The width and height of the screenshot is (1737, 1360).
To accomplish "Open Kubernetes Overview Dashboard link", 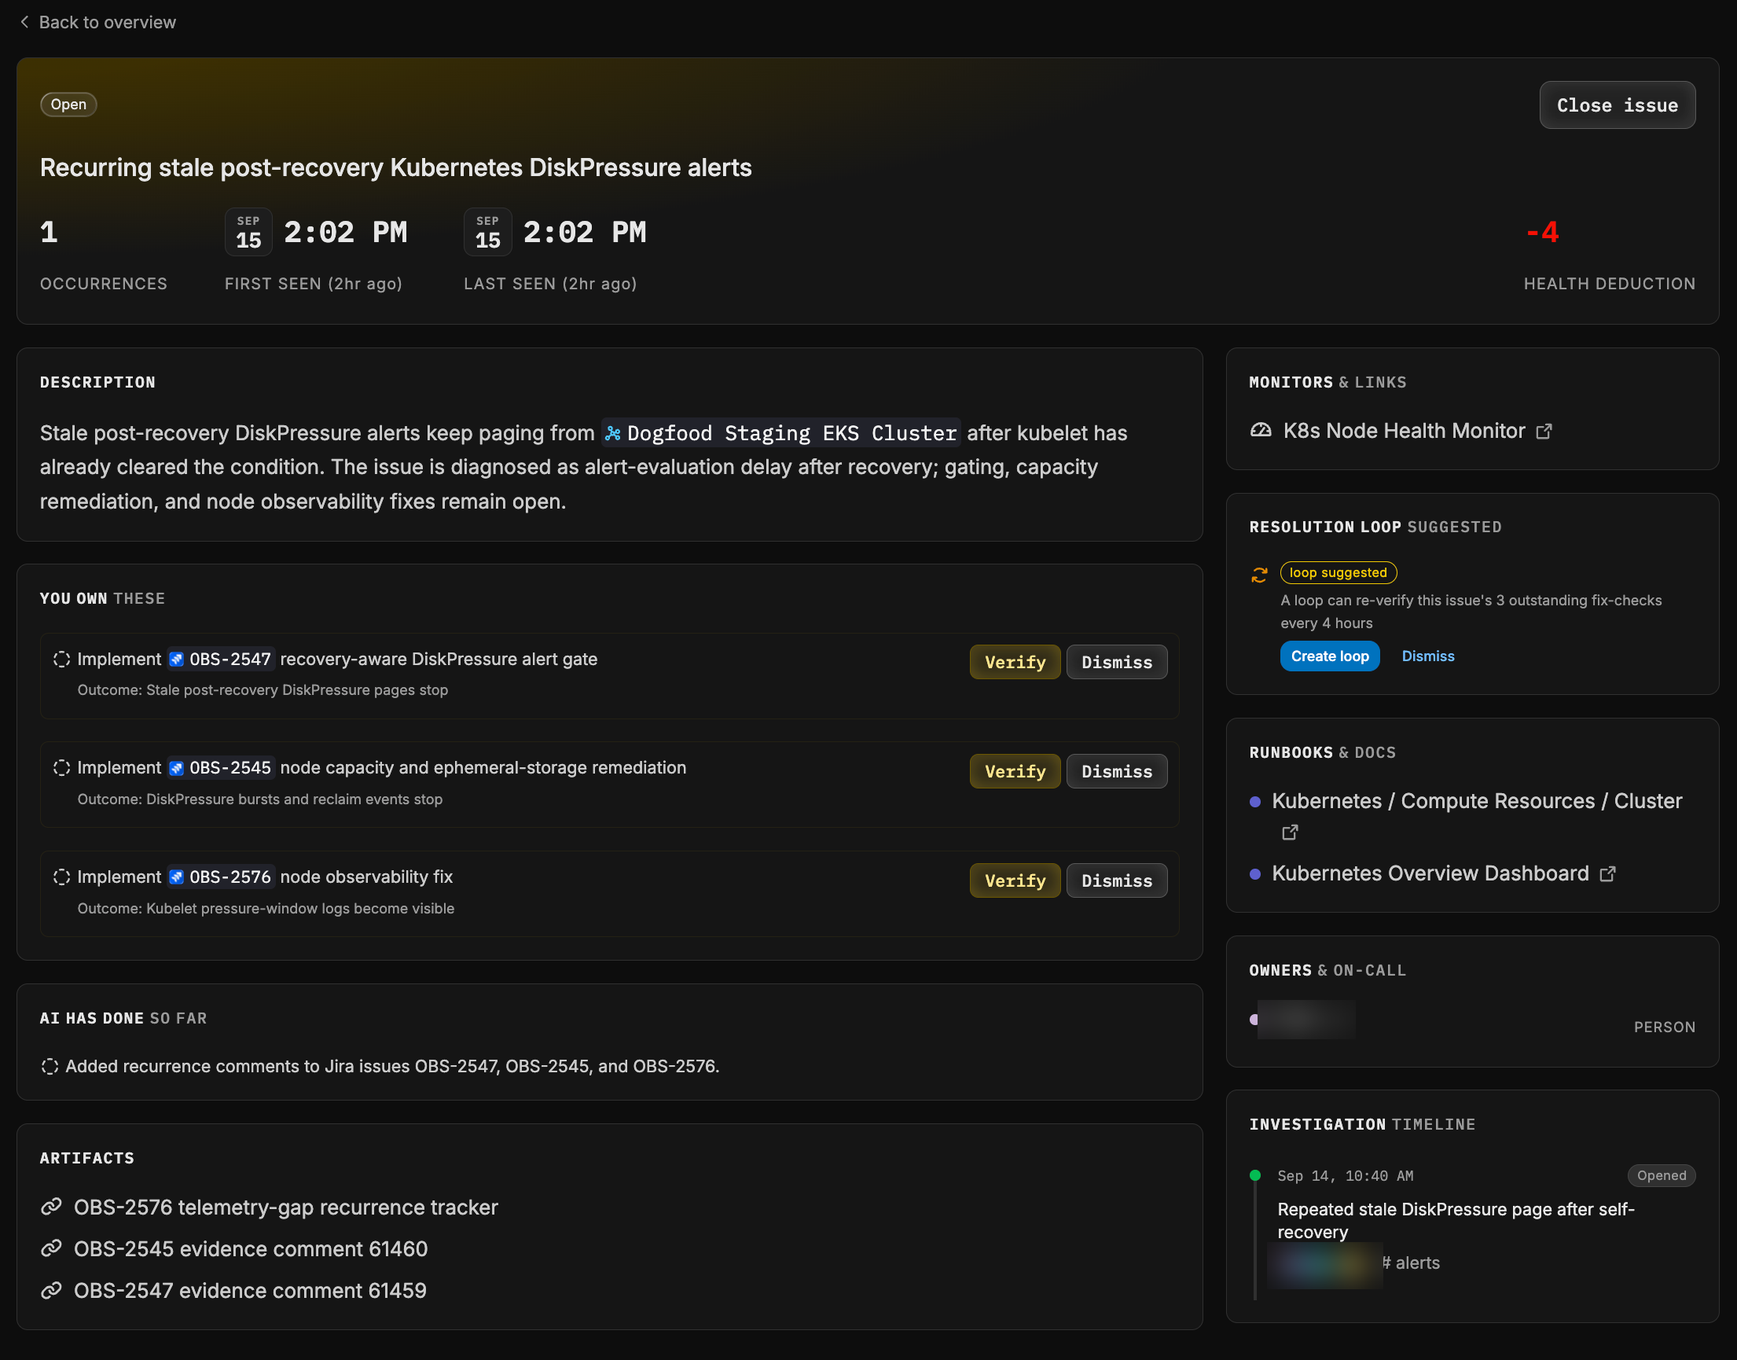I will [x=1430, y=873].
